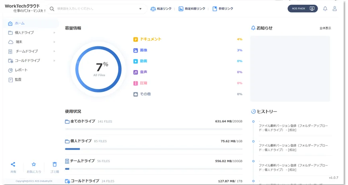Viewport: 348px width, 185px height.
Task: Click 全体表示 in お知らせ panel
Action: point(325,28)
